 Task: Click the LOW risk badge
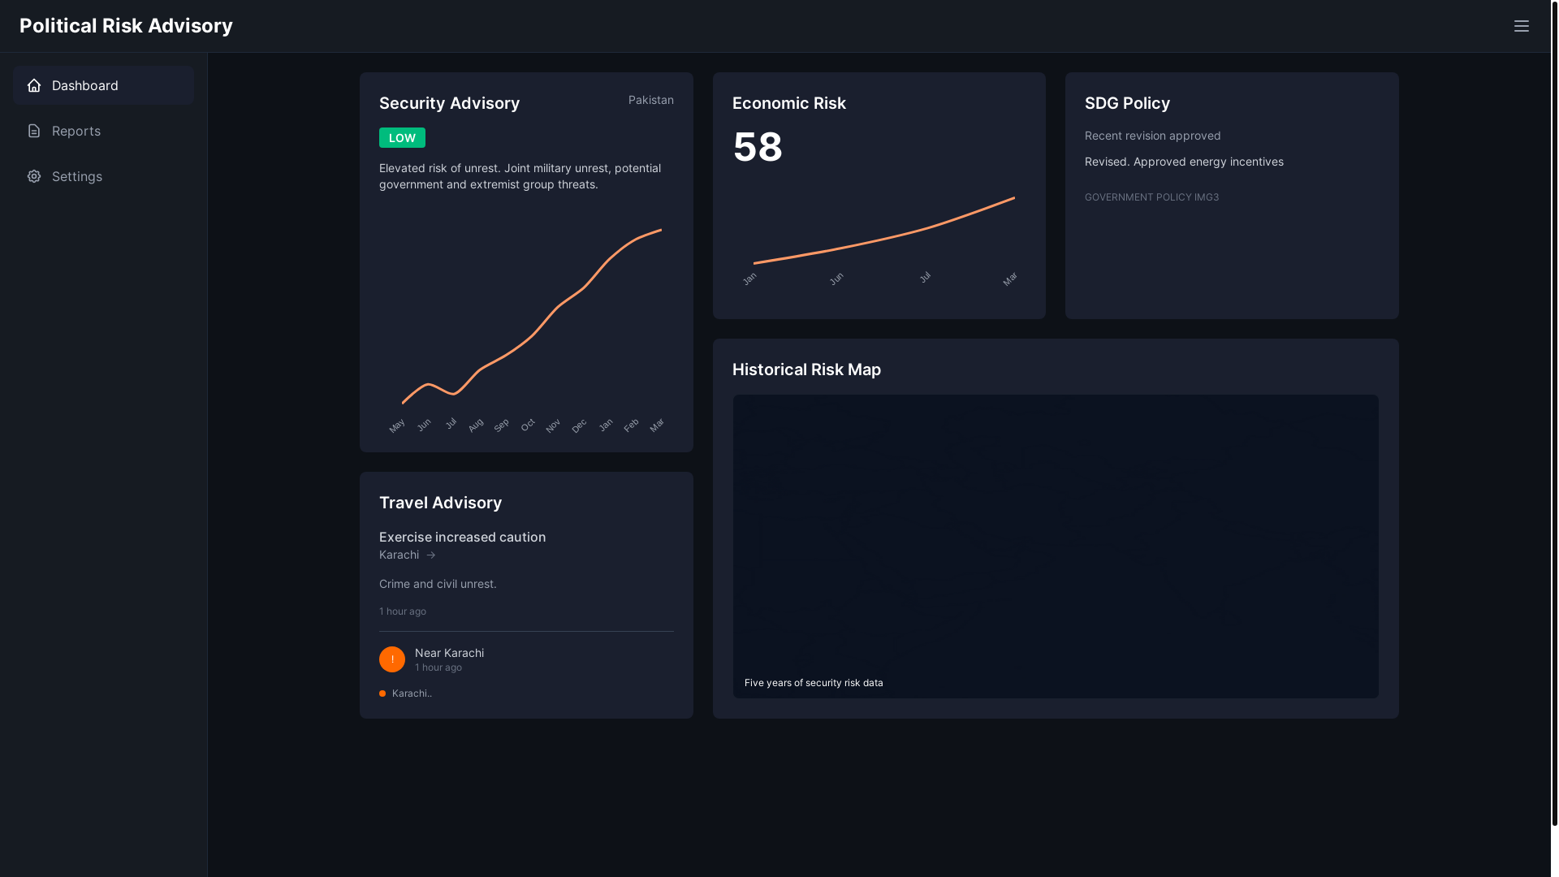click(x=402, y=138)
